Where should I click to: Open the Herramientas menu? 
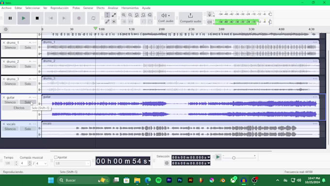coord(130,8)
